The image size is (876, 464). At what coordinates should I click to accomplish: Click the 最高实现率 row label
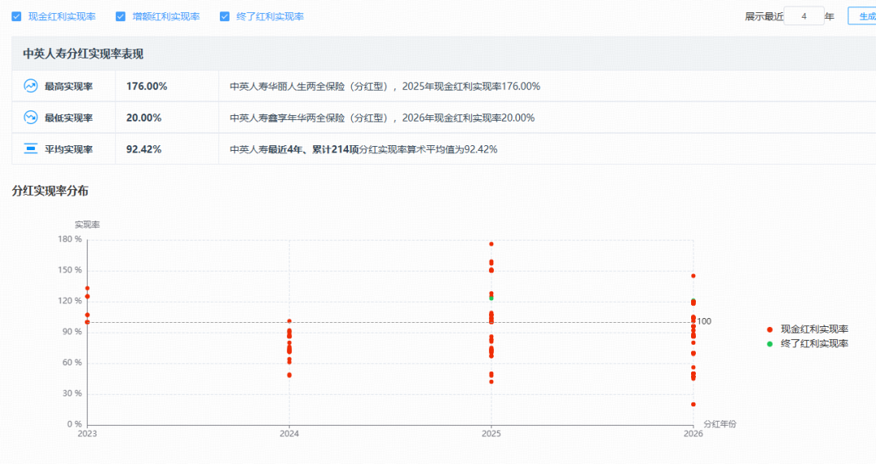69,86
